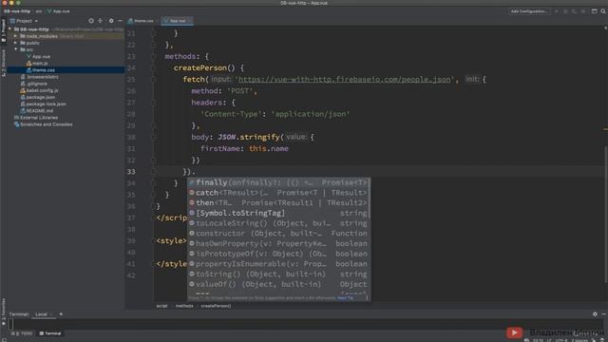This screenshot has height=342, width=608.
Task: Click External Libraries icon
Action: point(16,118)
